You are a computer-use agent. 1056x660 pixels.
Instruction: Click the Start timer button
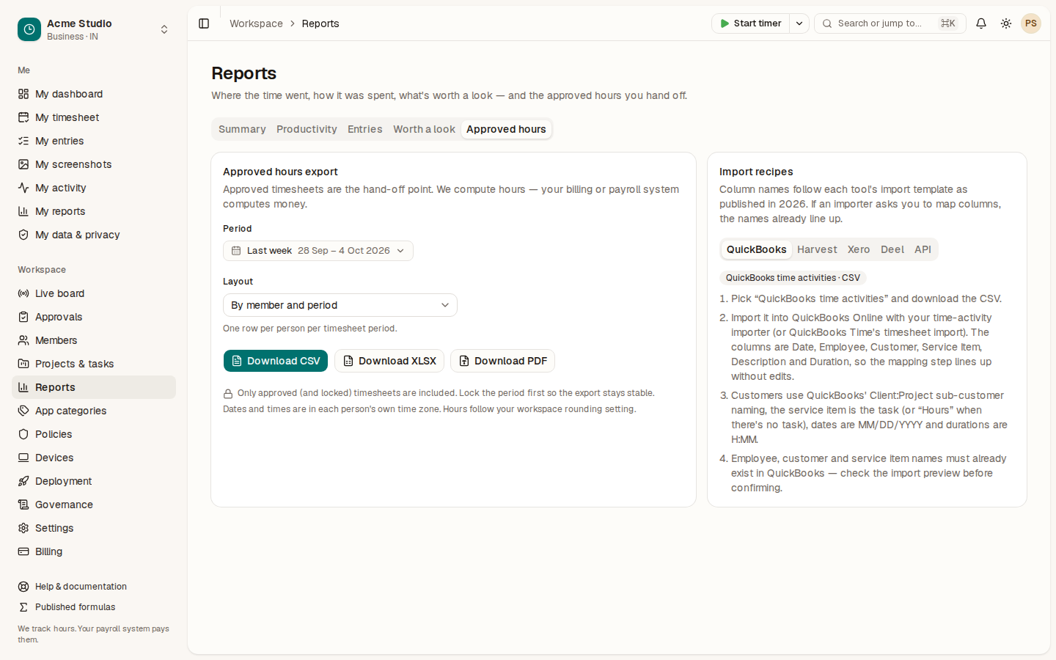click(x=751, y=23)
